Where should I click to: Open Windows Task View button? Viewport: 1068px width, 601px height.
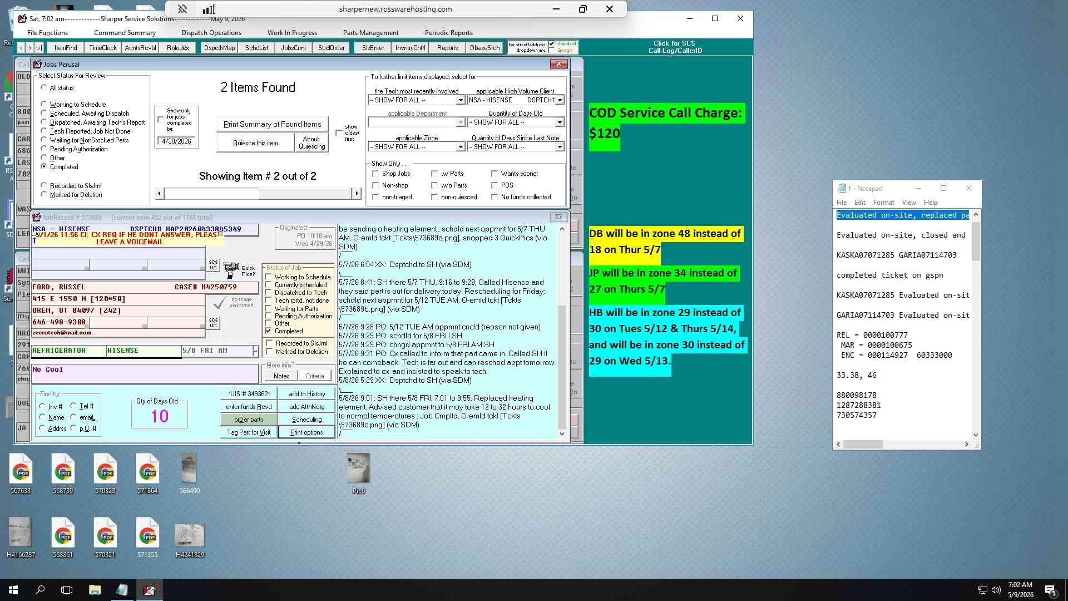(x=67, y=590)
